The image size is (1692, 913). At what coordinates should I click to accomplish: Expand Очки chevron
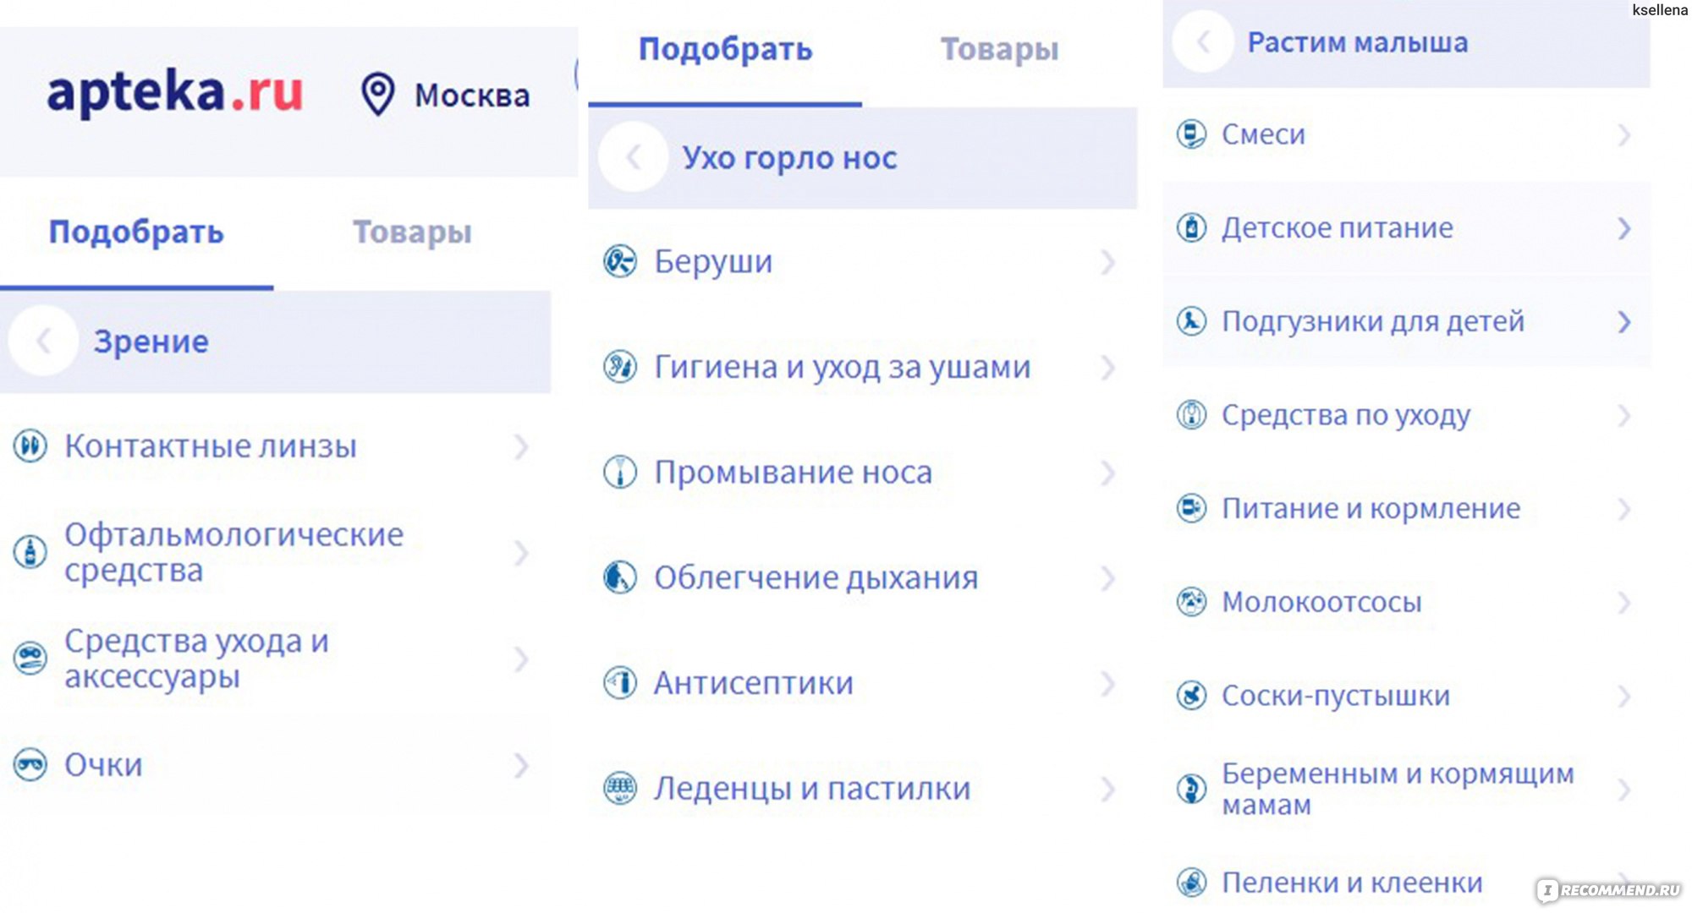(x=521, y=765)
